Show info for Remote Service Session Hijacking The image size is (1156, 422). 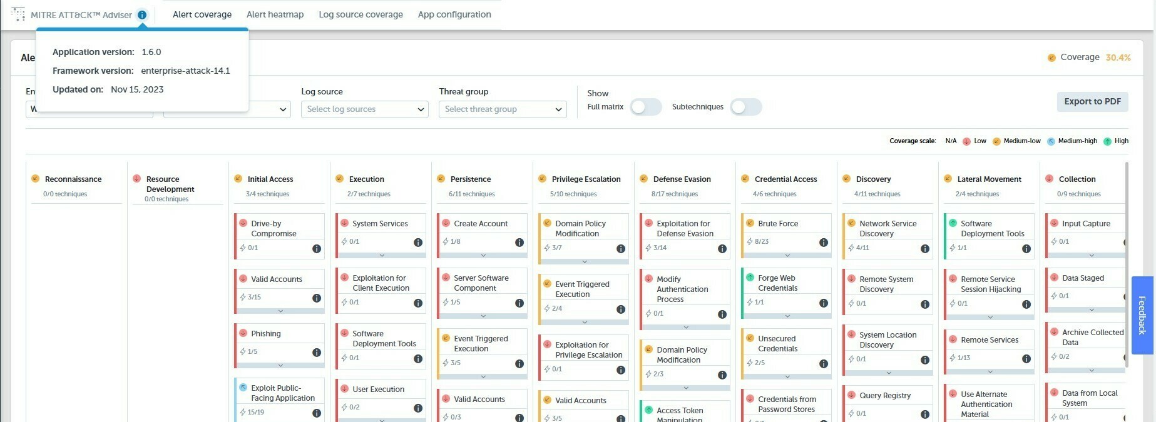pyautogui.click(x=1026, y=304)
